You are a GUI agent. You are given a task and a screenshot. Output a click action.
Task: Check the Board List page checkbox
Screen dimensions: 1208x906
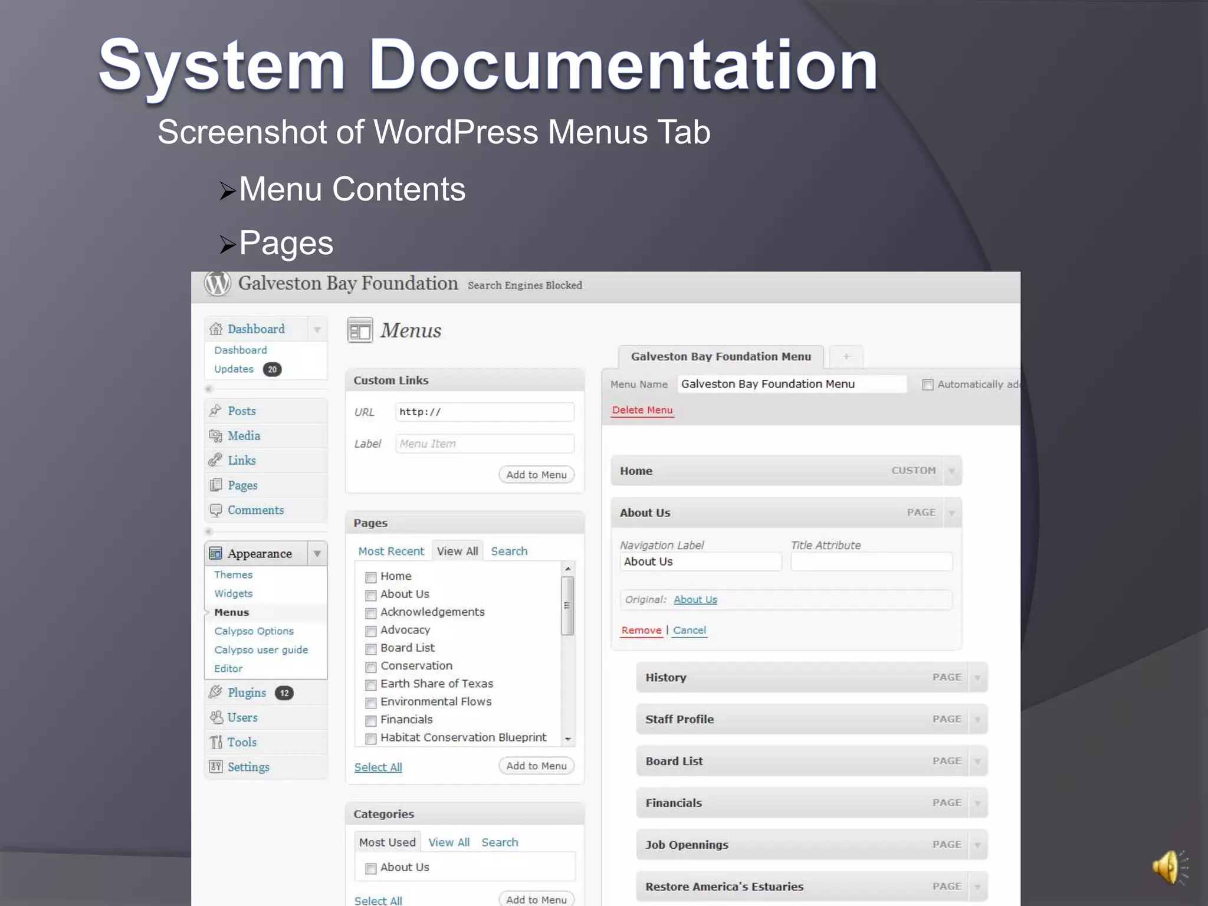(371, 649)
